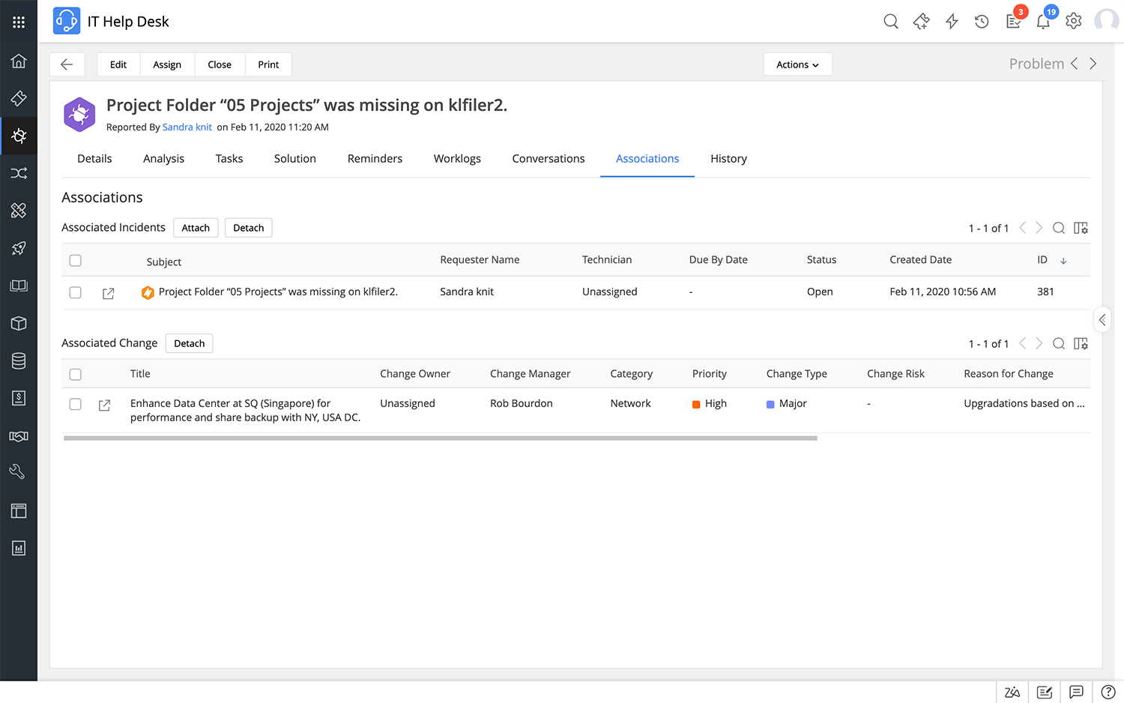The width and height of the screenshot is (1124, 703).
Task: Open incident 381 in new window icon
Action: 109,293
